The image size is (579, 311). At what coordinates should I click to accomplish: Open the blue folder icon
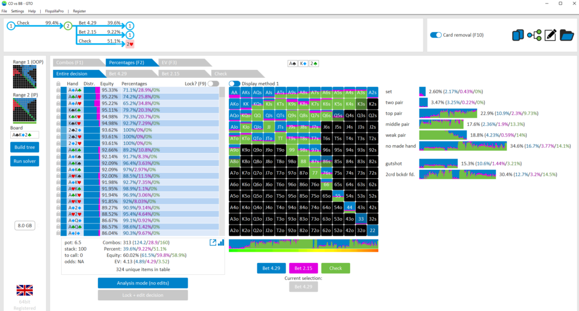(x=567, y=36)
